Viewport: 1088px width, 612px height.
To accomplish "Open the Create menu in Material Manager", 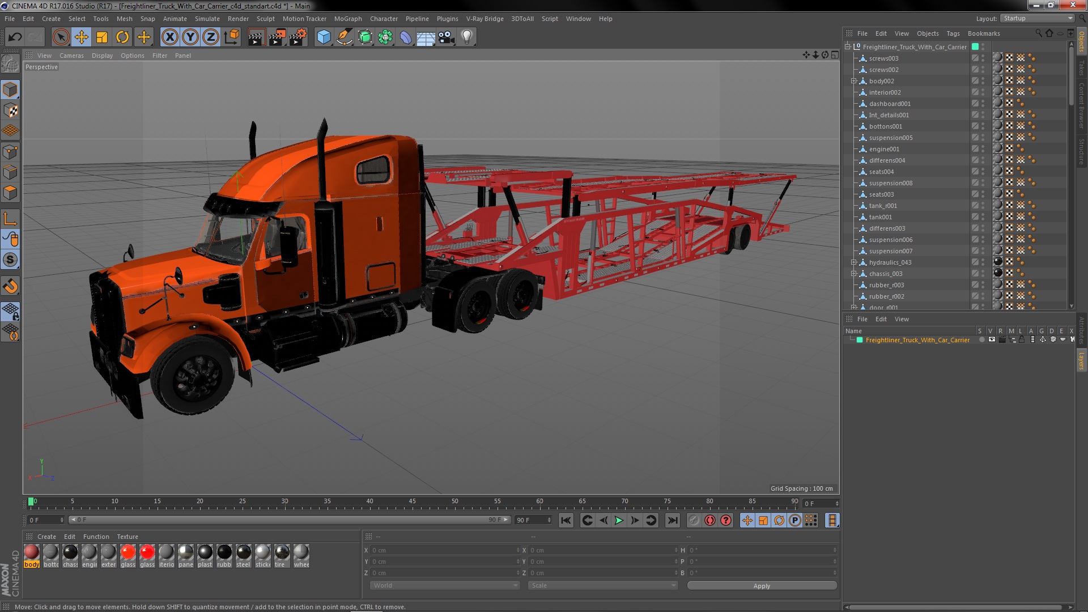I will (x=46, y=537).
